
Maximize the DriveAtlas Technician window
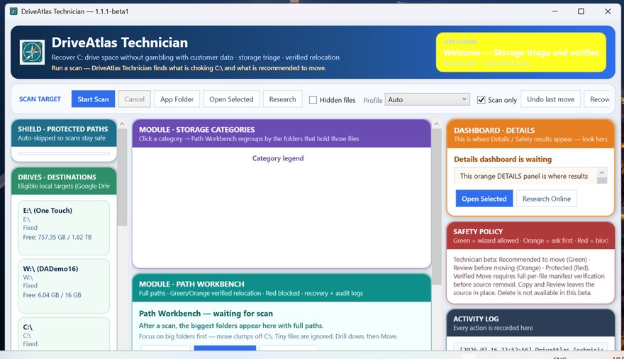[x=581, y=11]
